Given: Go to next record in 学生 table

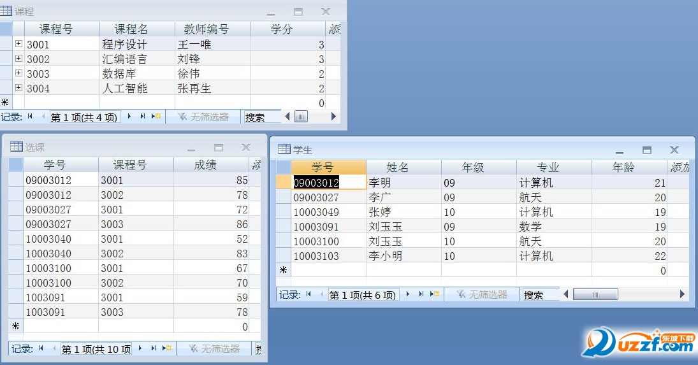Looking at the screenshot, I should [x=408, y=294].
